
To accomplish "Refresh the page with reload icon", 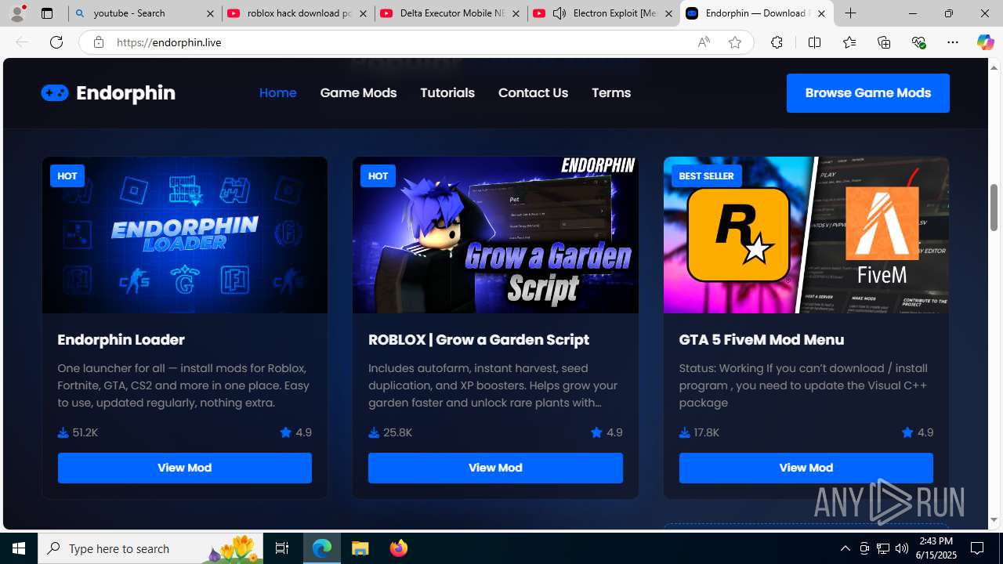I will point(56,42).
